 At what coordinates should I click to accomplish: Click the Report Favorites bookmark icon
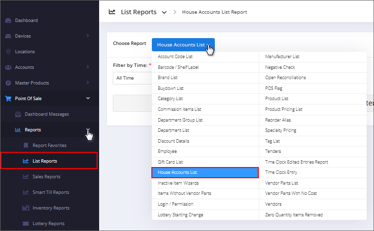[x=26, y=146]
